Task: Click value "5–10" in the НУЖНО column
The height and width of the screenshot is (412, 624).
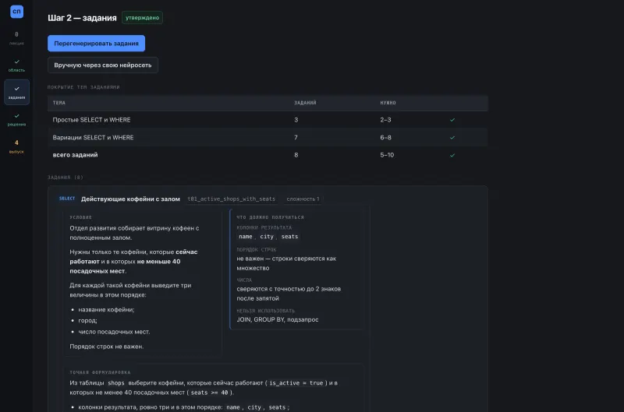Action: tap(387, 155)
